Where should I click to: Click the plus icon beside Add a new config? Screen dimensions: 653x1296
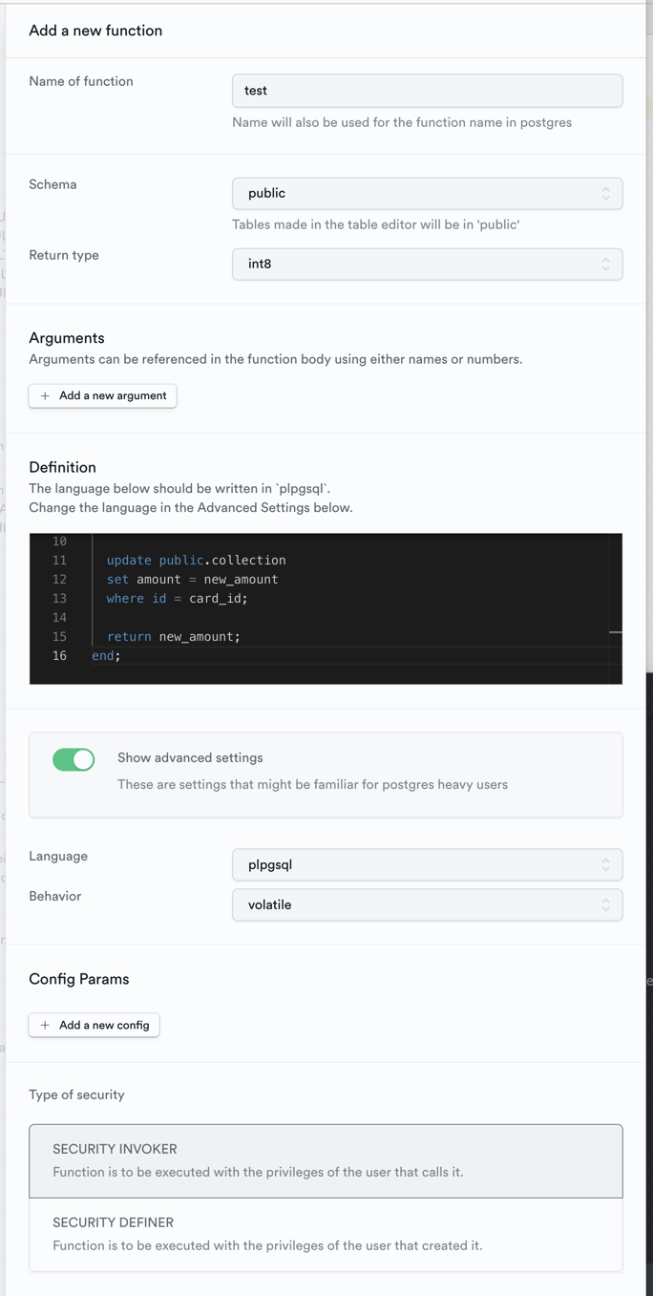click(x=45, y=1025)
